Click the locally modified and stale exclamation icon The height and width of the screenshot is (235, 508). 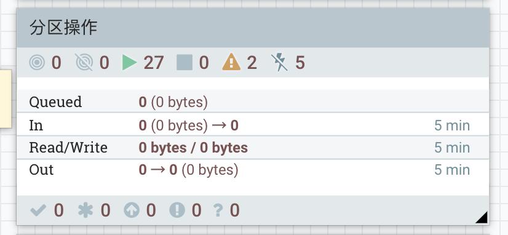[177, 210]
